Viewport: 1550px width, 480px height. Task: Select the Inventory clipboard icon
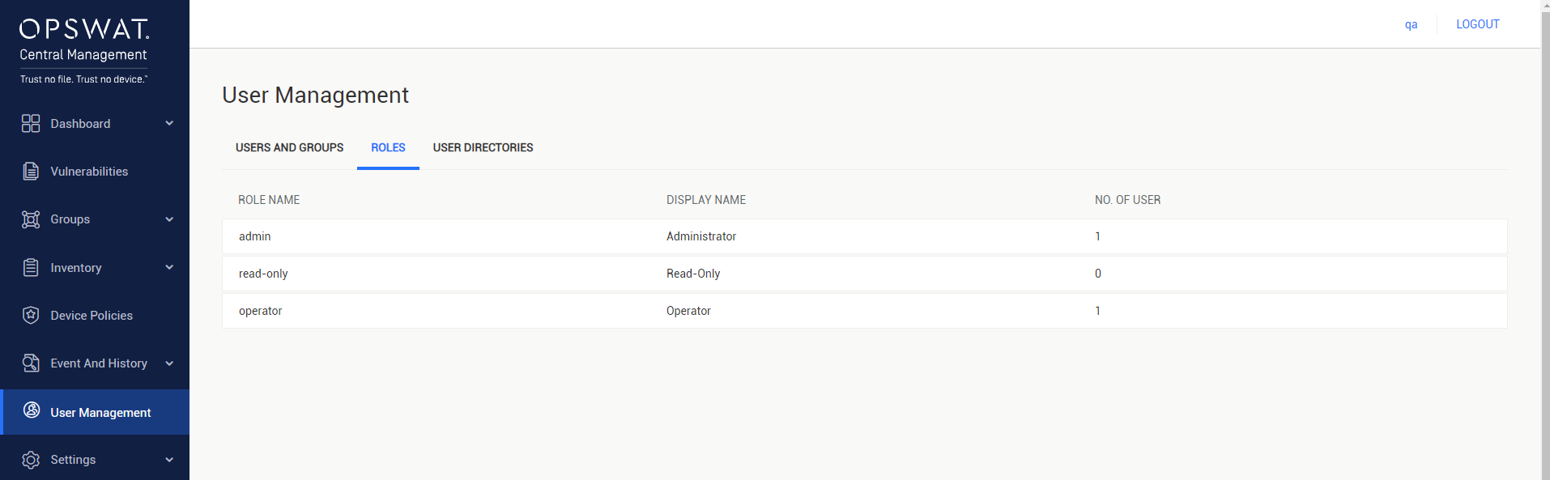(x=31, y=267)
